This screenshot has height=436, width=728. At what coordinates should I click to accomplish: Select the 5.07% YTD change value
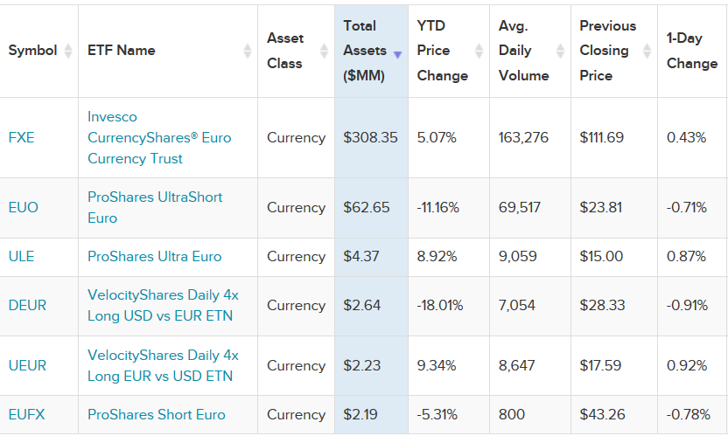coord(437,138)
